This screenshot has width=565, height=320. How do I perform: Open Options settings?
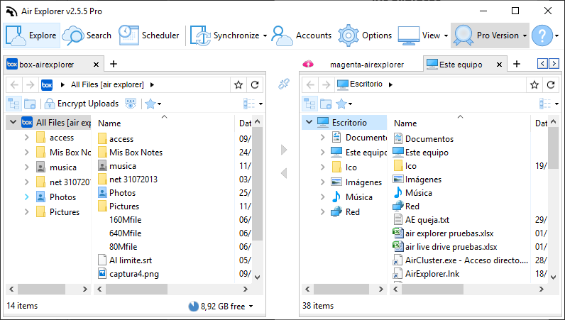(365, 35)
